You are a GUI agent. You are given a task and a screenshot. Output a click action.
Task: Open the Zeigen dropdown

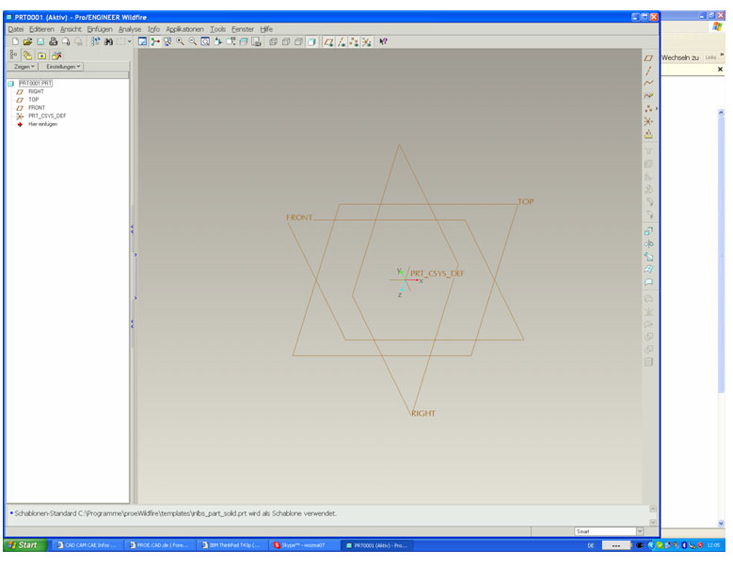click(x=24, y=67)
